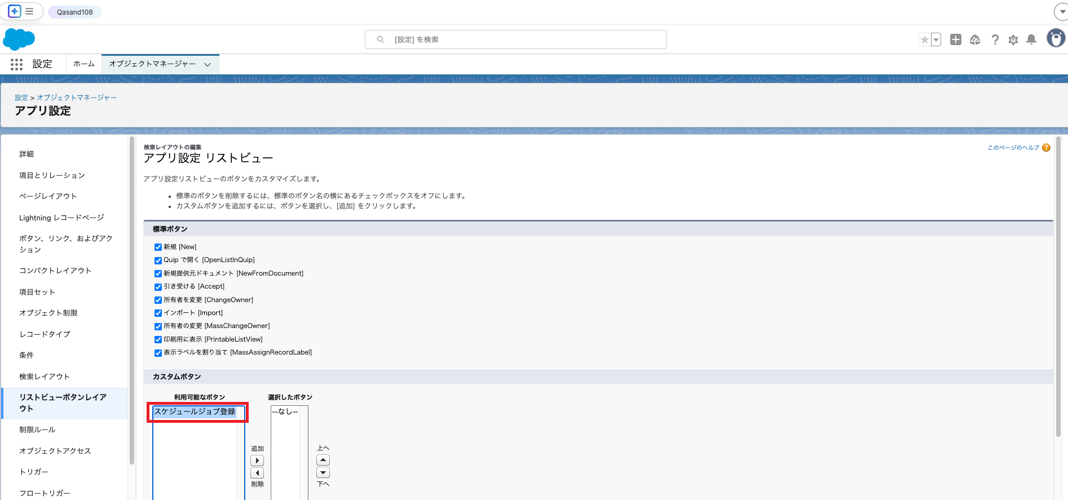The width and height of the screenshot is (1068, 500).
Task: Click the このページのヘルプ link
Action: point(1013,148)
